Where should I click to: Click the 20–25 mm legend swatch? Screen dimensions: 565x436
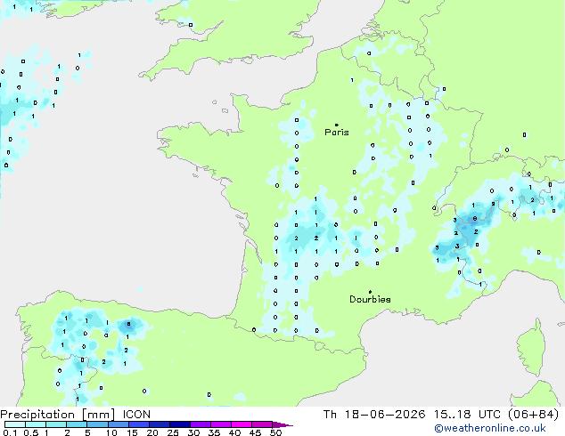[x=160, y=424]
